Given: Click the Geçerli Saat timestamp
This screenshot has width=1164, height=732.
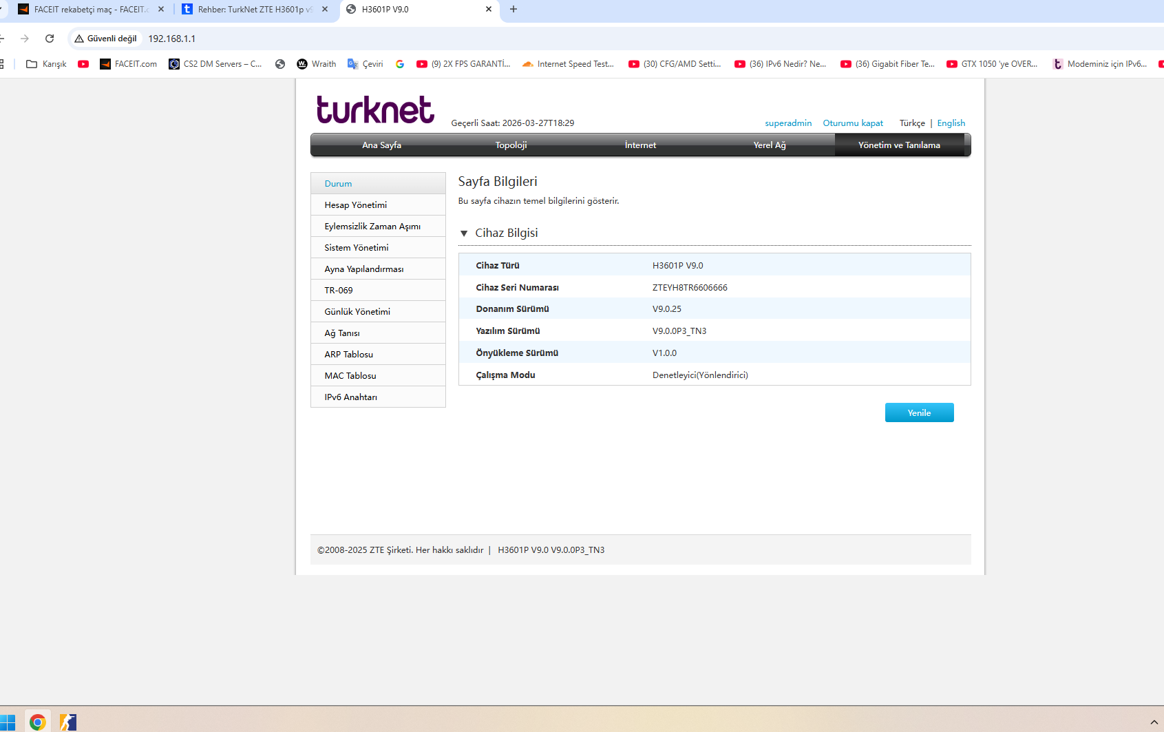Looking at the screenshot, I should click(513, 123).
